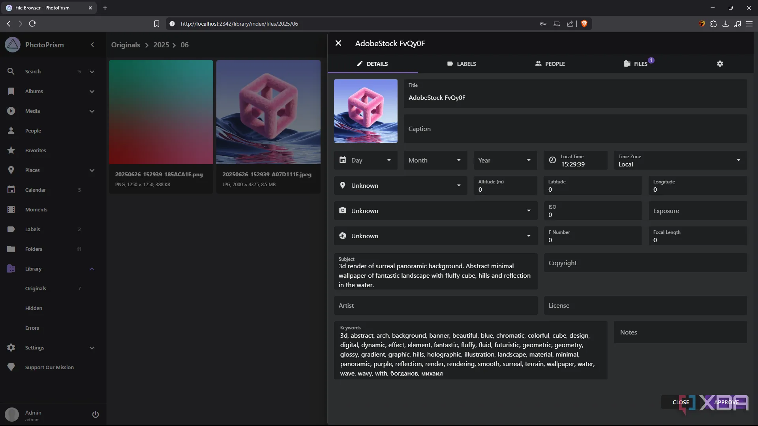Screen dimensions: 758x426
Task: Open the settings gear tab in edit dialog
Action: (720, 64)
